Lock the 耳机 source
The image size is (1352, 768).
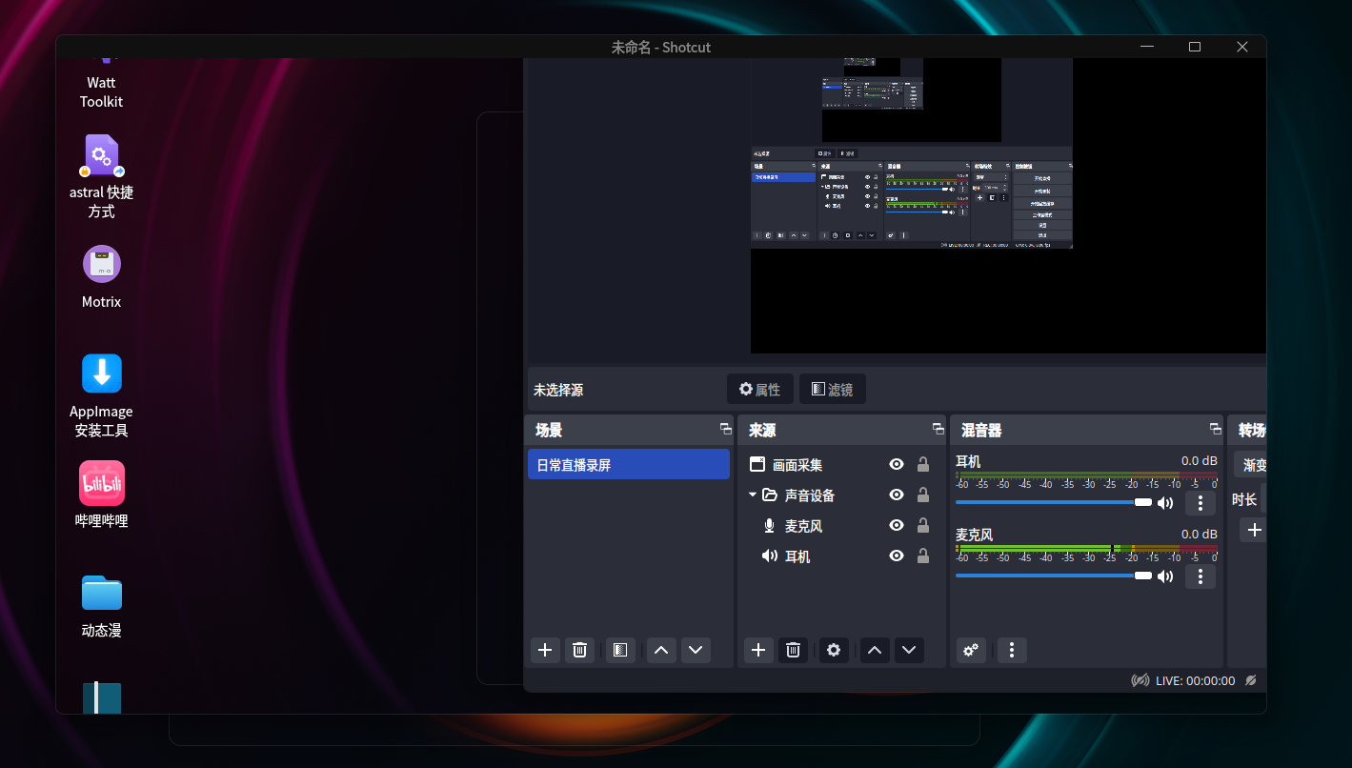click(922, 556)
